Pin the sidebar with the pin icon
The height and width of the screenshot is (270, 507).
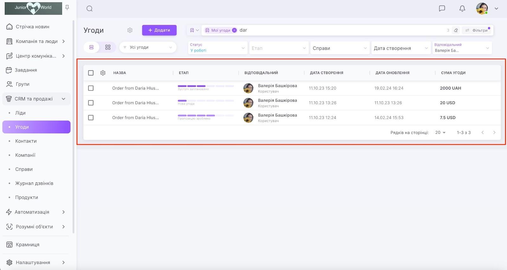click(67, 8)
